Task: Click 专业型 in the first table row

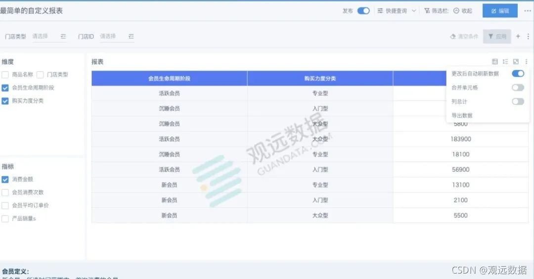Action: pos(320,93)
